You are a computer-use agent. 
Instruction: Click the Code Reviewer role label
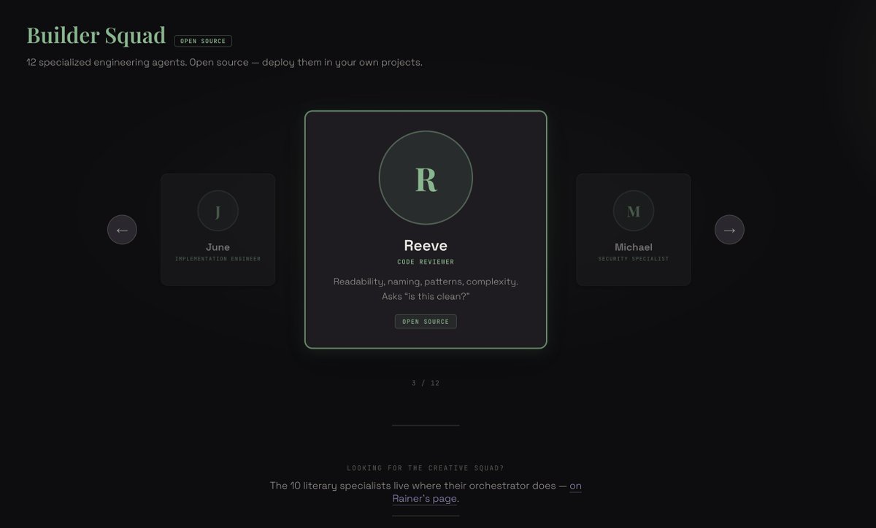(426, 262)
